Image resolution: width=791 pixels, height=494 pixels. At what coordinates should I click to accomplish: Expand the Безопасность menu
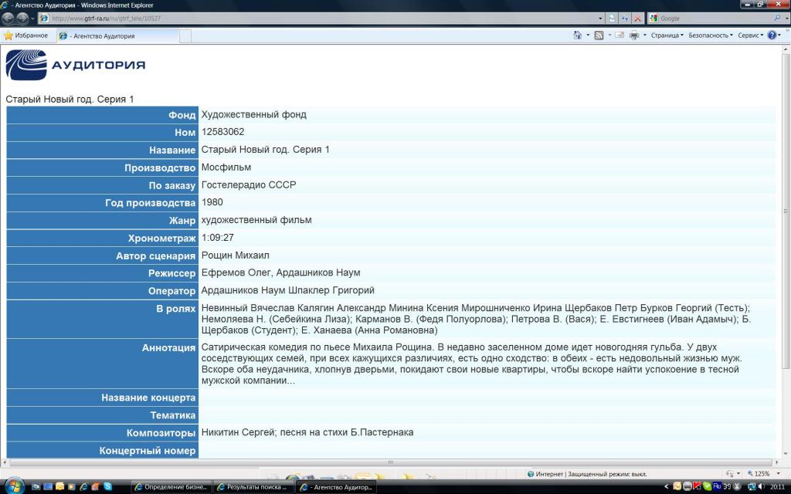click(x=710, y=36)
